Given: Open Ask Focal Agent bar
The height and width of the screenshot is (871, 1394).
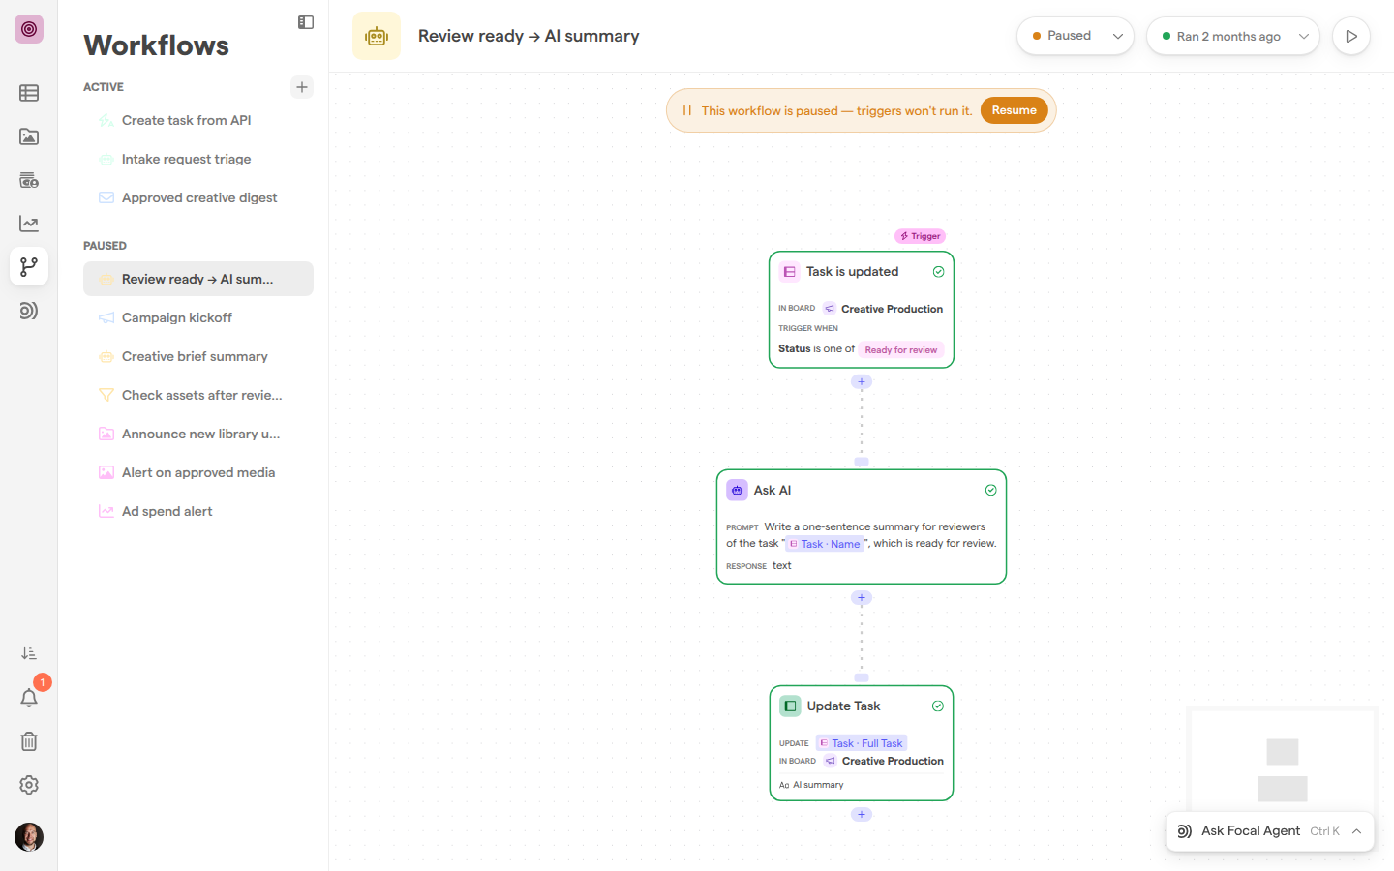Looking at the screenshot, I should click(1270, 831).
